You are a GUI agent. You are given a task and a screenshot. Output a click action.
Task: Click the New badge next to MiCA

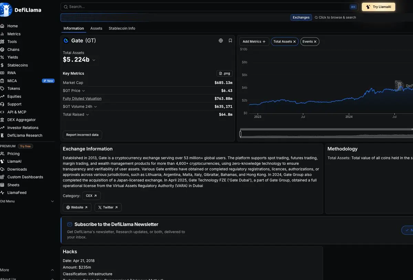48,81
